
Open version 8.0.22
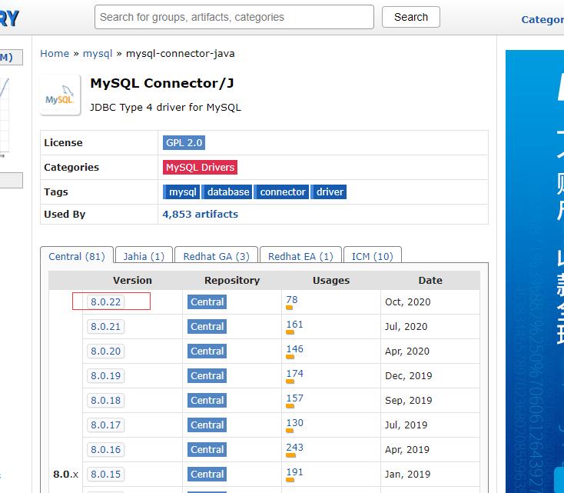[x=105, y=301]
